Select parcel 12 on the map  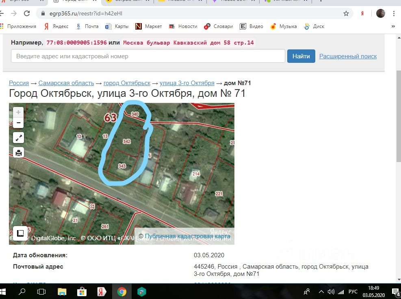pos(79,137)
